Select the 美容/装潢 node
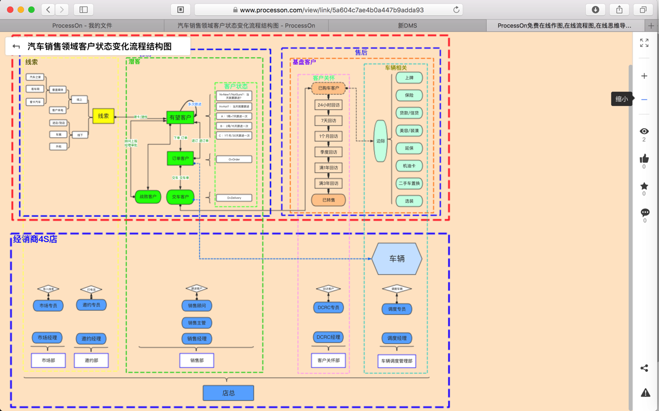 pyautogui.click(x=409, y=131)
